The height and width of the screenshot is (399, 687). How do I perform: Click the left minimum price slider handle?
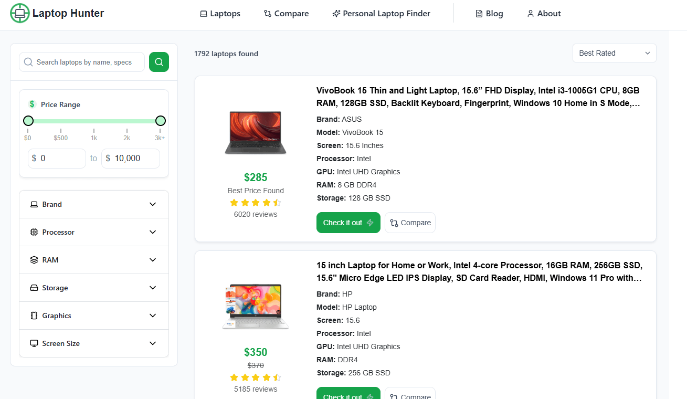28,121
